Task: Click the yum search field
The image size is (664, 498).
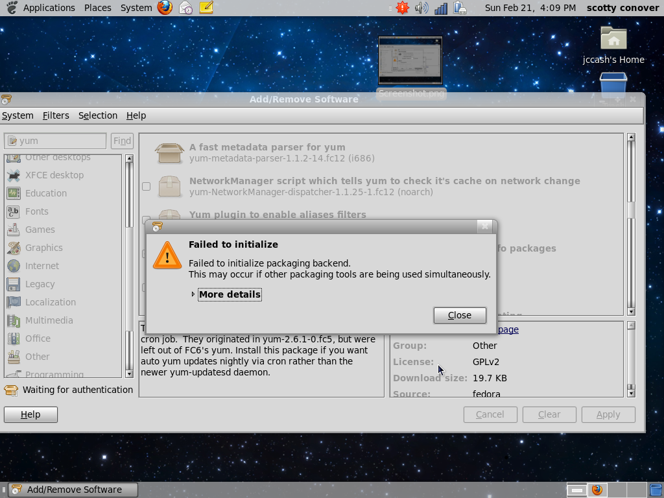Action: pyautogui.click(x=55, y=141)
